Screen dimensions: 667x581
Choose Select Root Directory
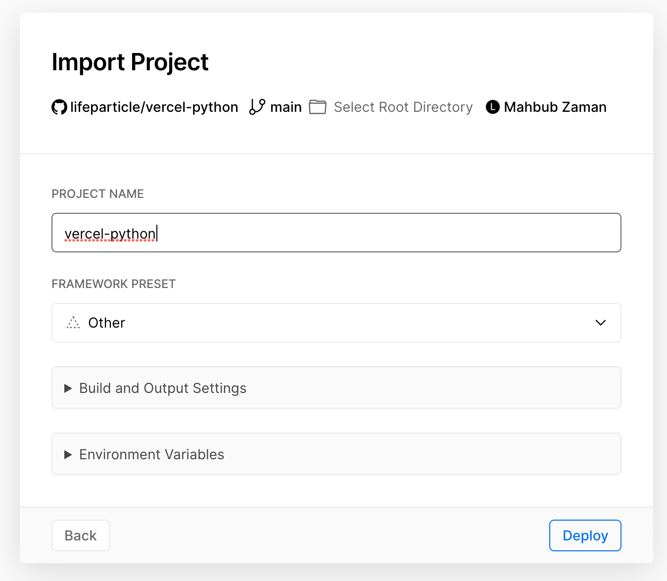click(x=403, y=107)
